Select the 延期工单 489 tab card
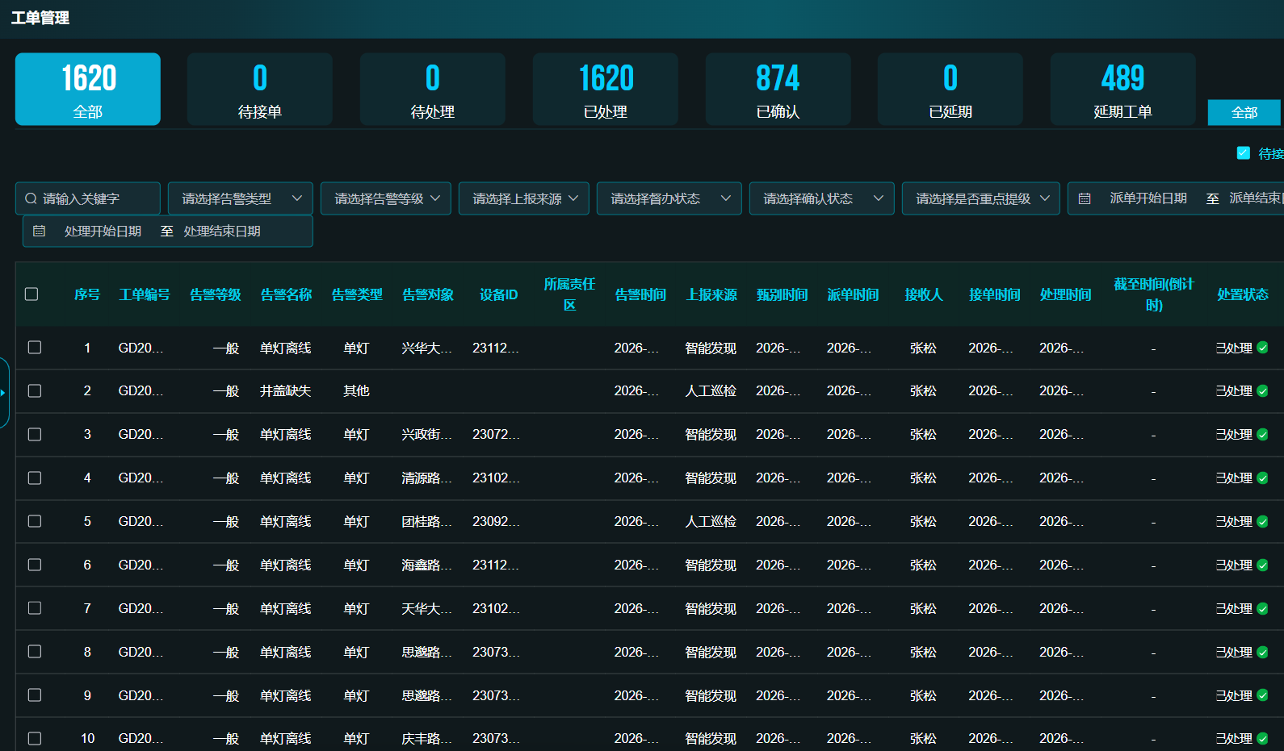1284x751 pixels. (x=1122, y=90)
